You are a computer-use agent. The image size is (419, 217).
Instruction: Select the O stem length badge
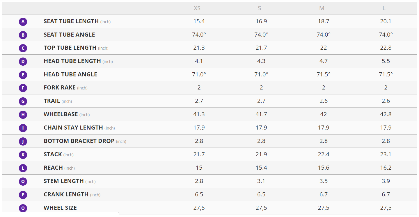[23, 182]
